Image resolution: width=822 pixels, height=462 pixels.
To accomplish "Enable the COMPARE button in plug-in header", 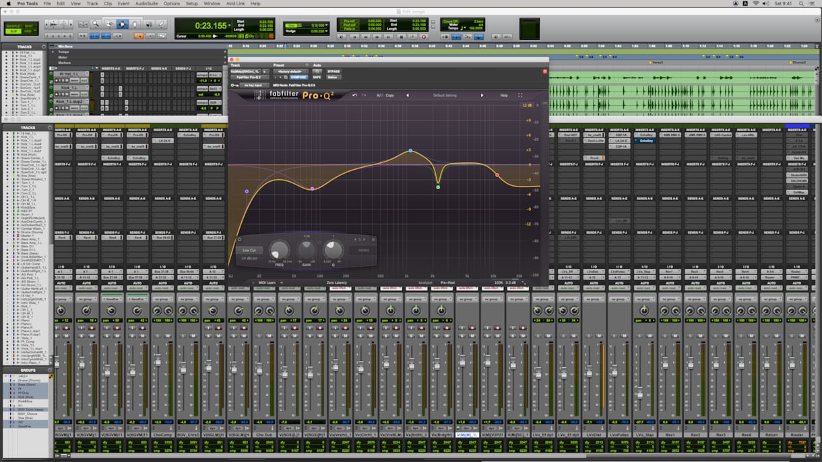I will click(298, 77).
